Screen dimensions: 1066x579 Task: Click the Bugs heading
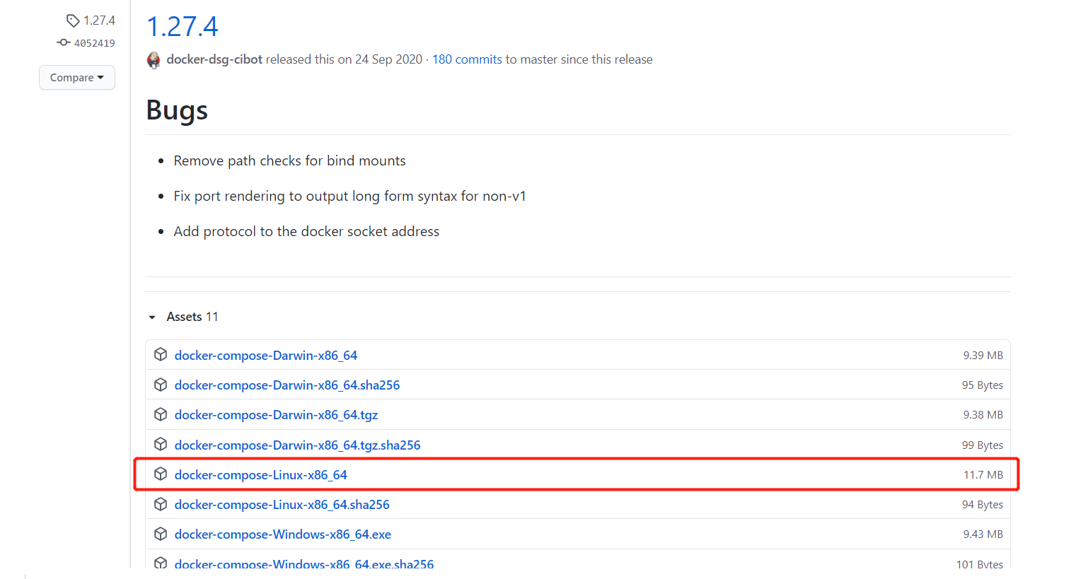(x=177, y=110)
